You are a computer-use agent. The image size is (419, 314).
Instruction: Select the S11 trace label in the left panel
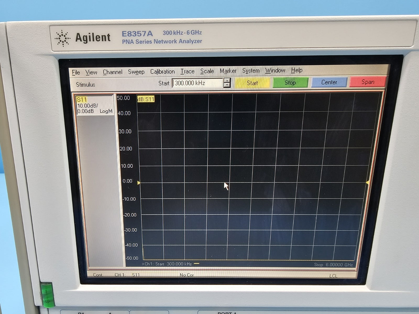point(82,99)
